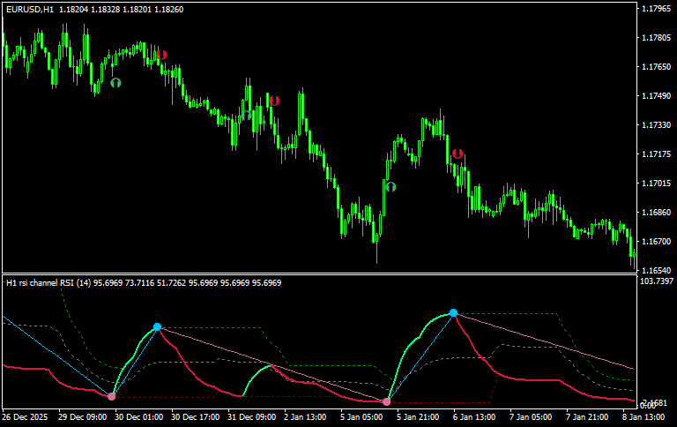Select the red down arrow near 6 Jan
The width and height of the screenshot is (677, 427).
(457, 154)
